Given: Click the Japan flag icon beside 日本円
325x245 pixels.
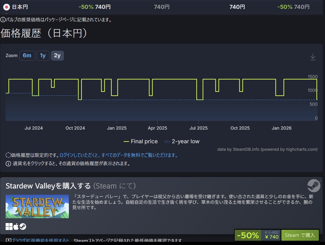Looking at the screenshot, I should [6, 7].
